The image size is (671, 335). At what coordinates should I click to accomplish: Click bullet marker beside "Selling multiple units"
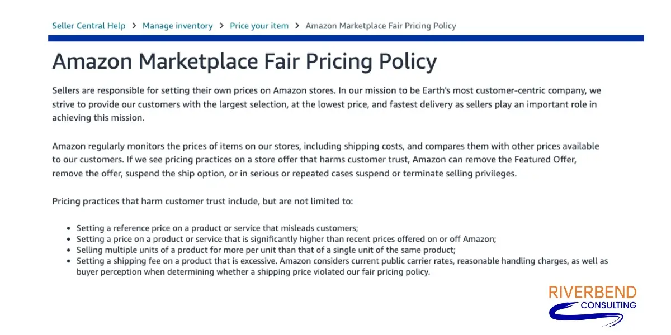click(x=69, y=250)
